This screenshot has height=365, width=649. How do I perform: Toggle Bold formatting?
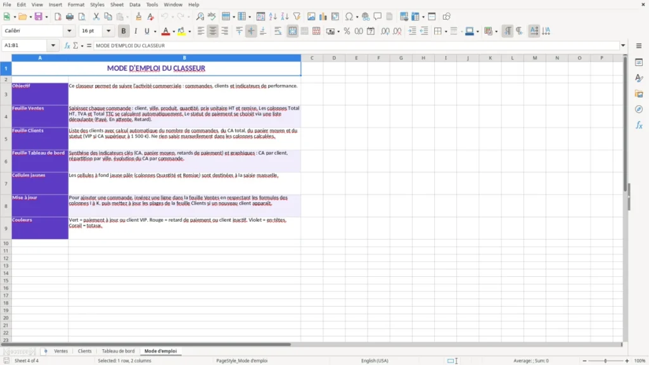pos(124,31)
